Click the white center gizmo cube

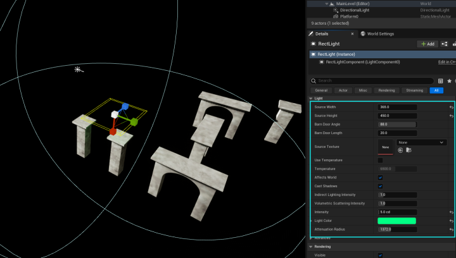[x=115, y=114]
